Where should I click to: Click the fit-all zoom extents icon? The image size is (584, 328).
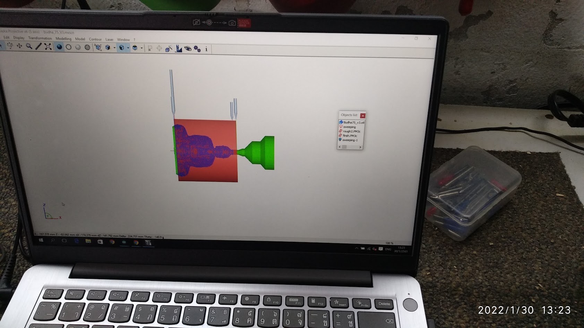(48, 46)
